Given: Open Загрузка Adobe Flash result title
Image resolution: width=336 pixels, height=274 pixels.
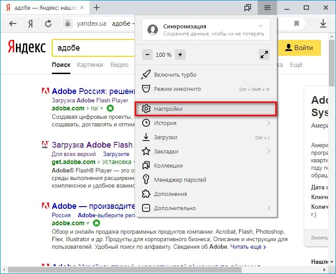Looking at the screenshot, I should (x=92, y=145).
